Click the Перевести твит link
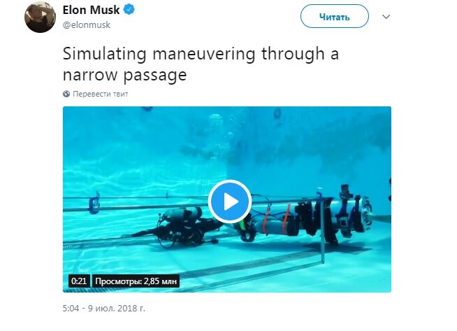 point(101,94)
